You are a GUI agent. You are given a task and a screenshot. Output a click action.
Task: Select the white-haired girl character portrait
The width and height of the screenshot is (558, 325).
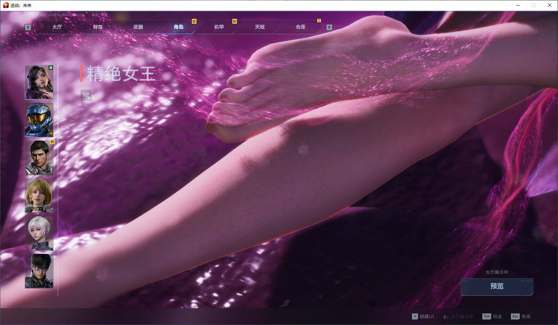(x=39, y=233)
